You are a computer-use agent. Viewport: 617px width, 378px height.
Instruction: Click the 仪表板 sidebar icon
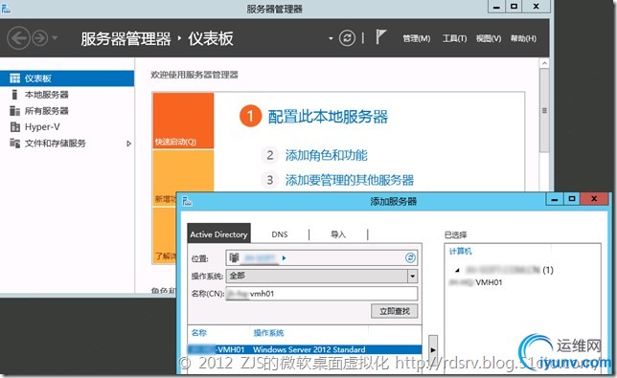(x=14, y=78)
